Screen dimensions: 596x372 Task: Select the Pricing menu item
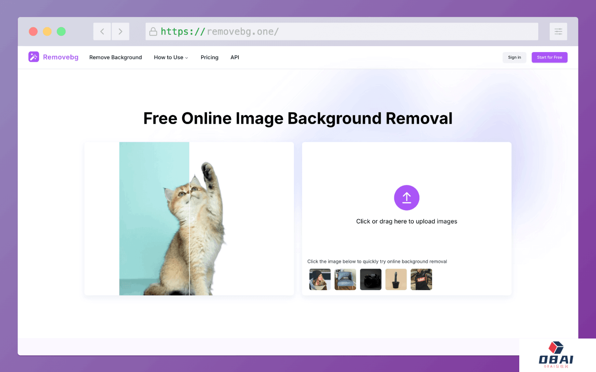[209, 57]
